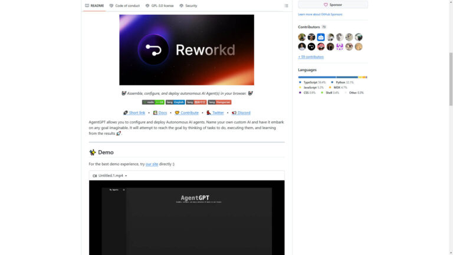453x255 pixels.
Task: Click the first contributor avatar
Action: [x=302, y=37]
